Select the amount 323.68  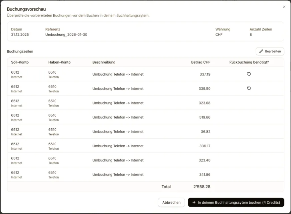(x=205, y=103)
